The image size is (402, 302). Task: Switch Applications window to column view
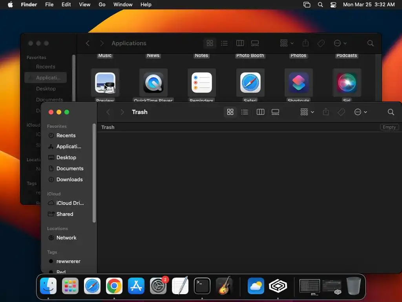(x=240, y=43)
